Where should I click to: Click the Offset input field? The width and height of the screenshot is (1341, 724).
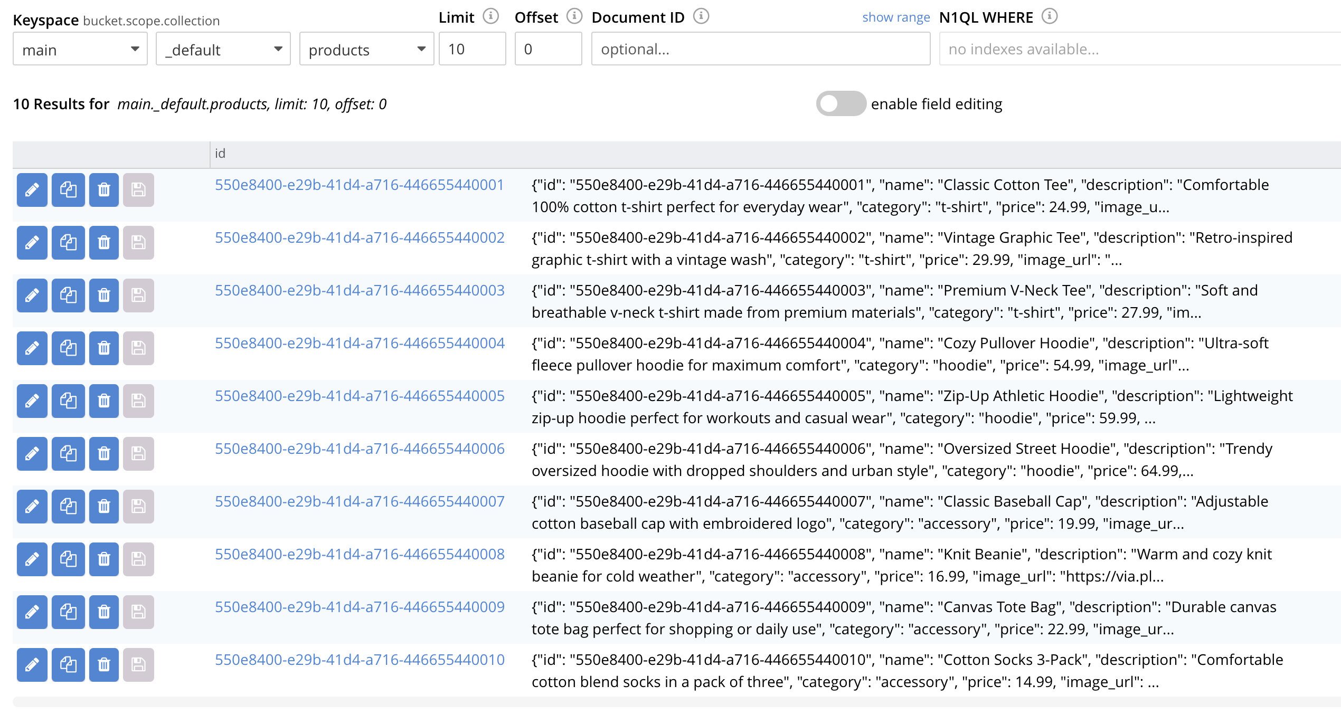coord(548,49)
